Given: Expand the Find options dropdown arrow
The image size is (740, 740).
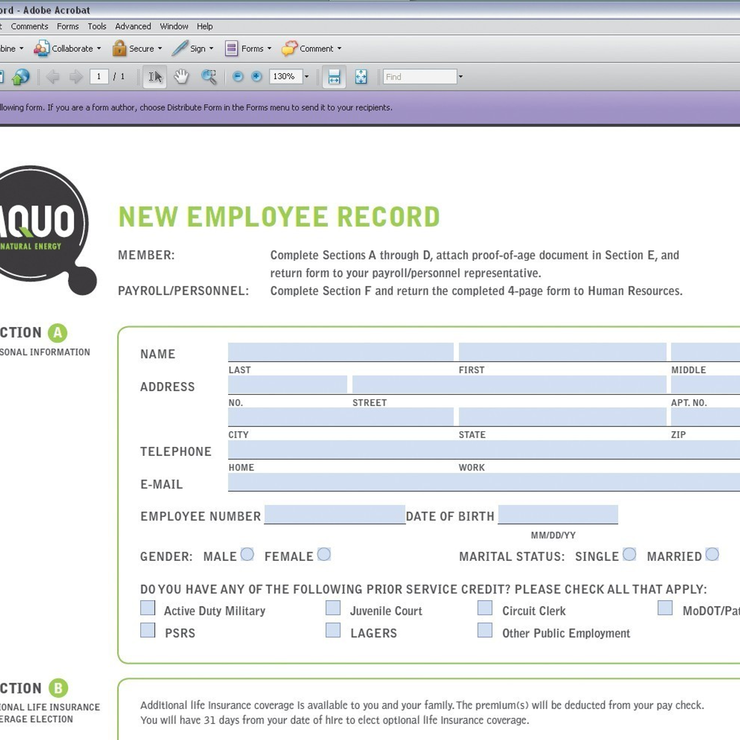Looking at the screenshot, I should tap(460, 77).
